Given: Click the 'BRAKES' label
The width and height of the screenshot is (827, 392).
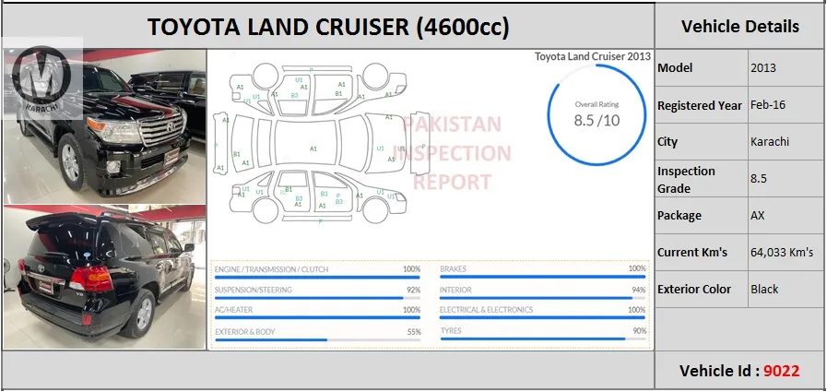Looking at the screenshot, I should 453,269.
